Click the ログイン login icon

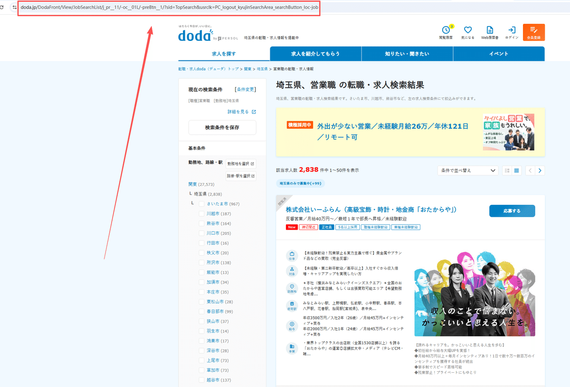[x=512, y=30]
